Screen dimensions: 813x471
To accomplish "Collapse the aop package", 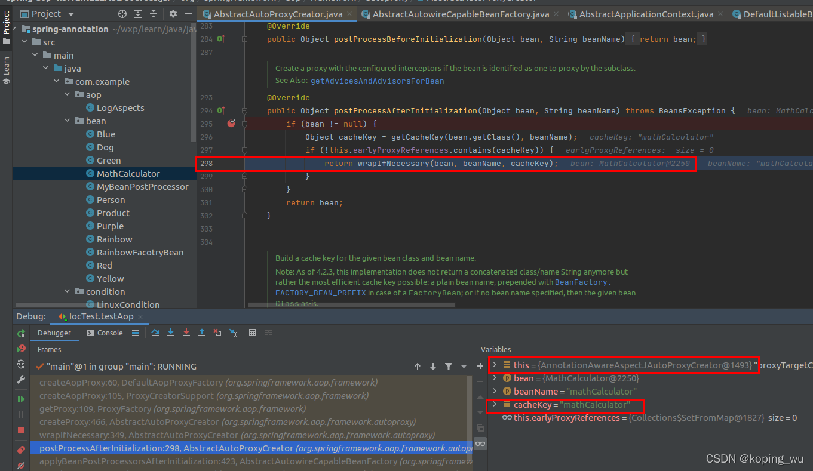I will click(68, 95).
